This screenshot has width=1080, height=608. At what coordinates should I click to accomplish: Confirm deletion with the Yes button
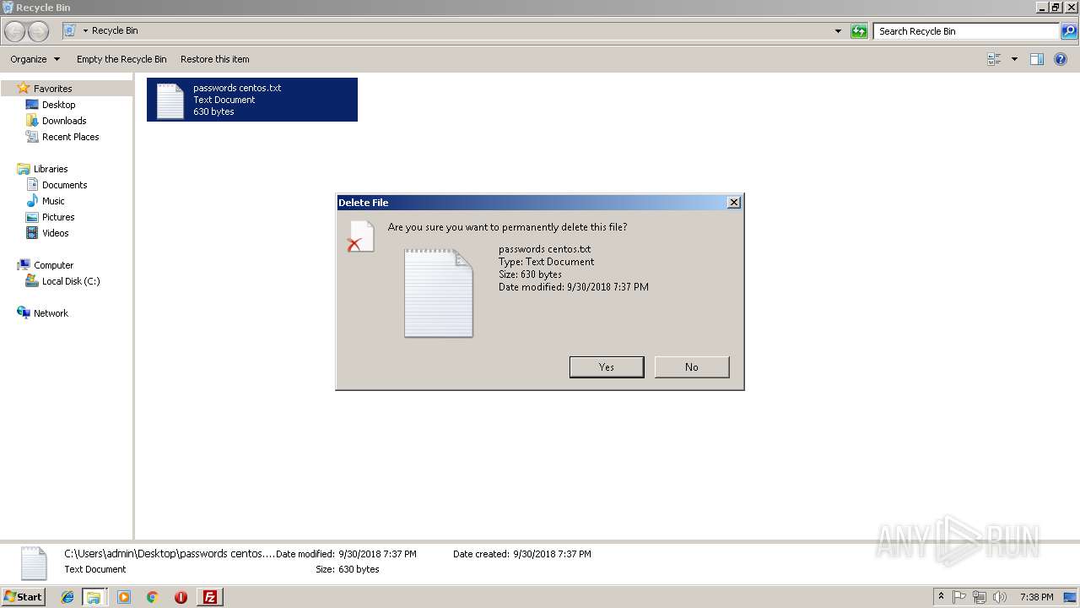[x=607, y=366]
